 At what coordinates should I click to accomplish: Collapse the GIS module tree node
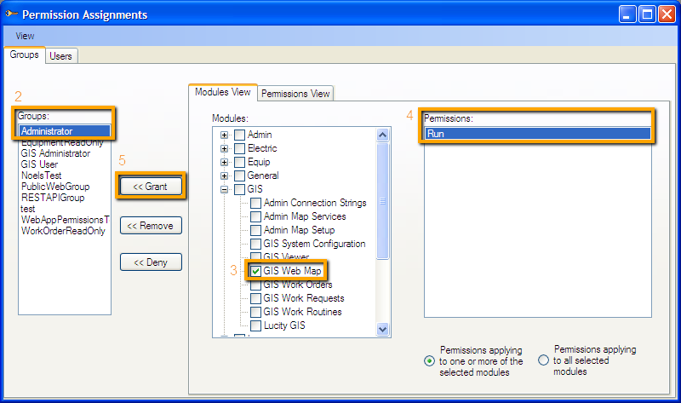225,189
